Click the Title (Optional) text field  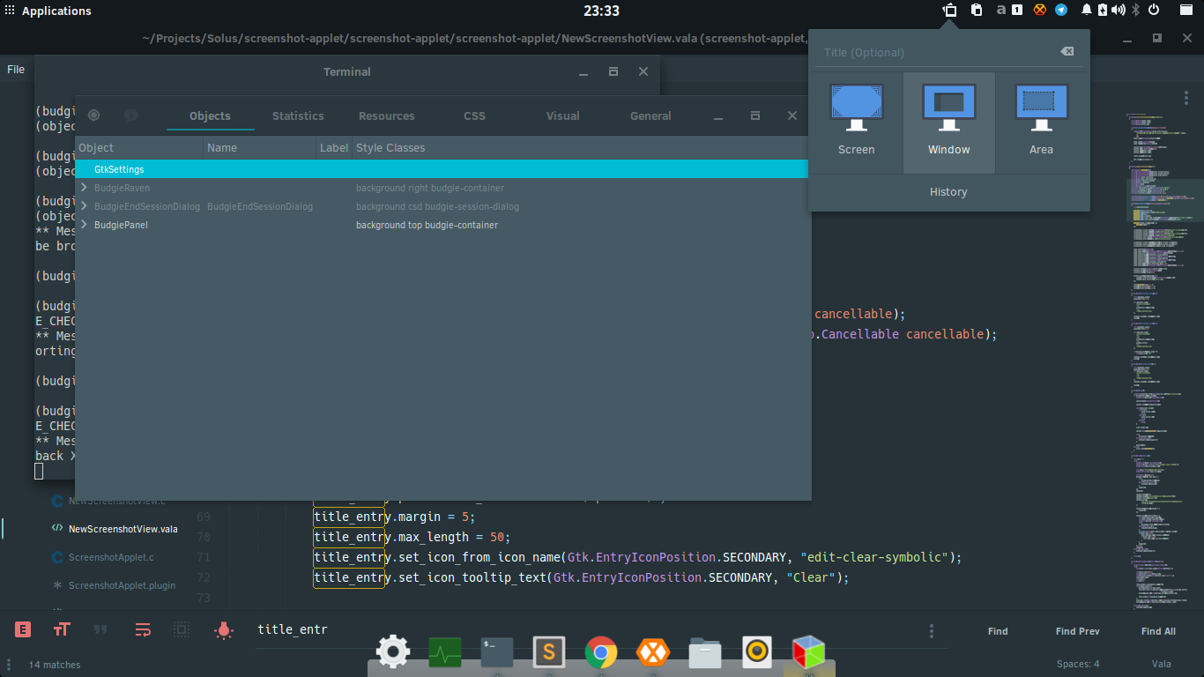tap(938, 52)
